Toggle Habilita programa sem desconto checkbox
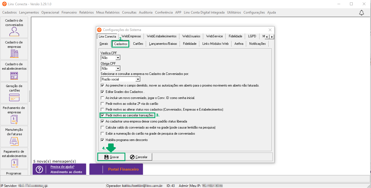Screen dimensions: 371x188 [103, 140]
